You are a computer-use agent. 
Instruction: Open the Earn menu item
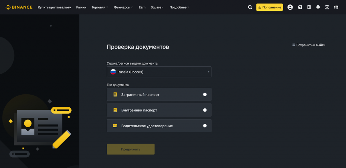point(142,7)
